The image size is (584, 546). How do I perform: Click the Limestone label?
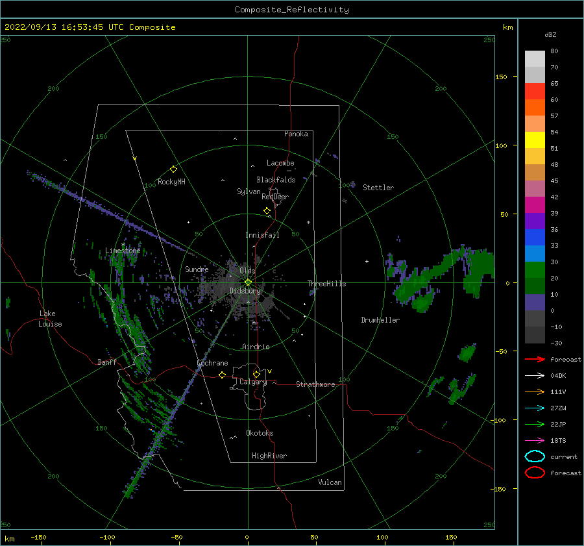tap(123, 251)
